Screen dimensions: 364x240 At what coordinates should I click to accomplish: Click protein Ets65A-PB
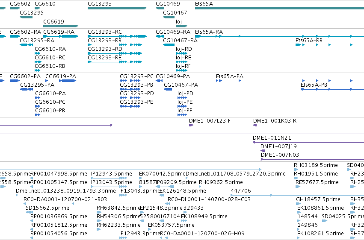(x=314, y=85)
